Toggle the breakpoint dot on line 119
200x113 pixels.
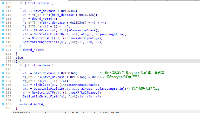pos(3,42)
